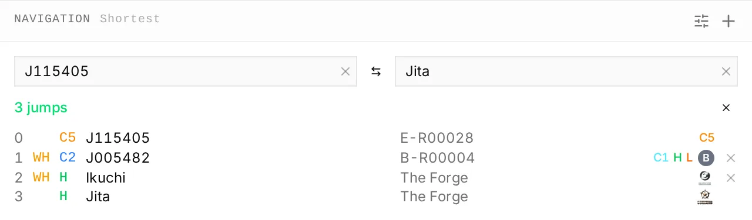Viewport: 752px width, 220px height.
Task: Open the Shortest route mode selector
Action: coord(130,19)
